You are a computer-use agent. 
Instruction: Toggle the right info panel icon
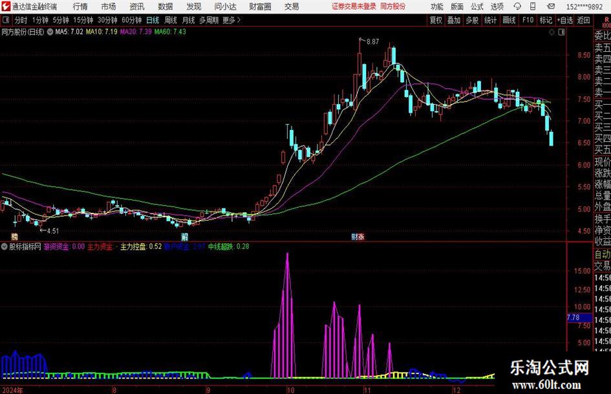tap(561, 32)
